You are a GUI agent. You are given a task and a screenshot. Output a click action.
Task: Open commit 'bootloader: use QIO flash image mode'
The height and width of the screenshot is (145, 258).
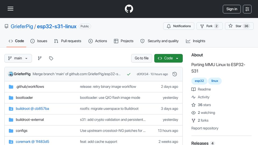[110, 98]
